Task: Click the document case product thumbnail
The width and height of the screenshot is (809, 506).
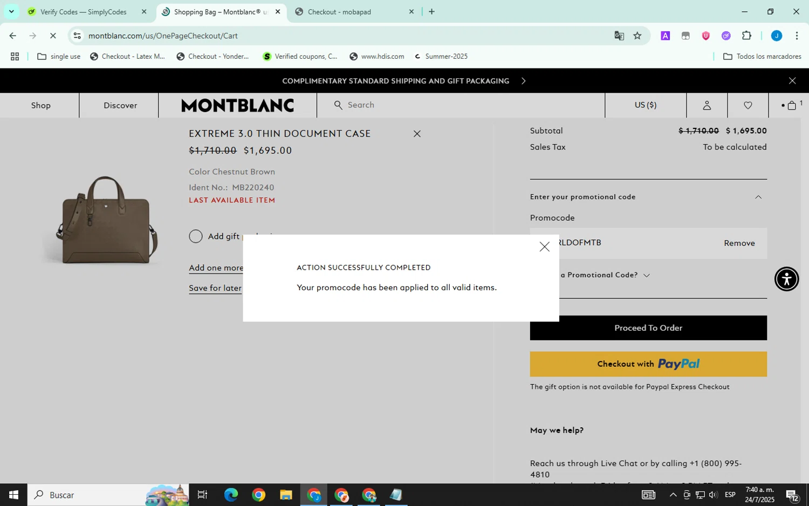Action: 106,220
